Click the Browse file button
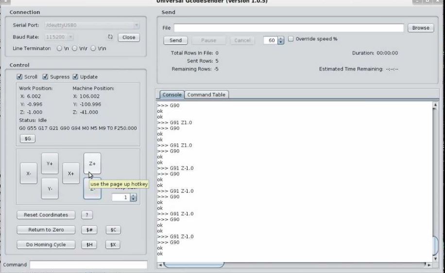Screen dimensions: 445x273 coord(421,28)
